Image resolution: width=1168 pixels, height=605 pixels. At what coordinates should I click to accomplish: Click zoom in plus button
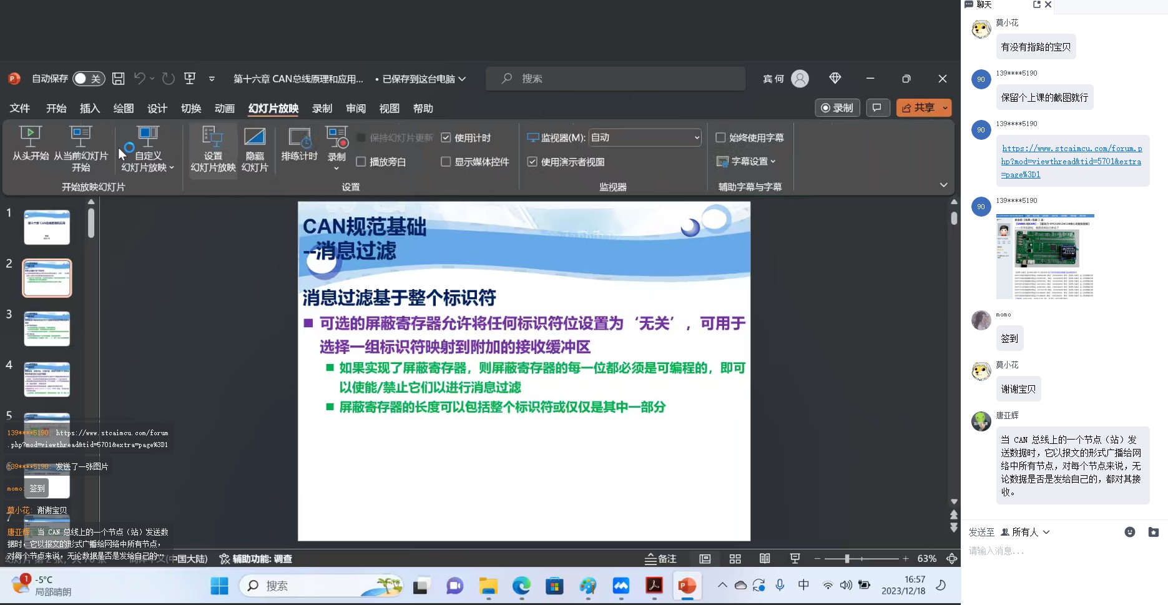906,559
